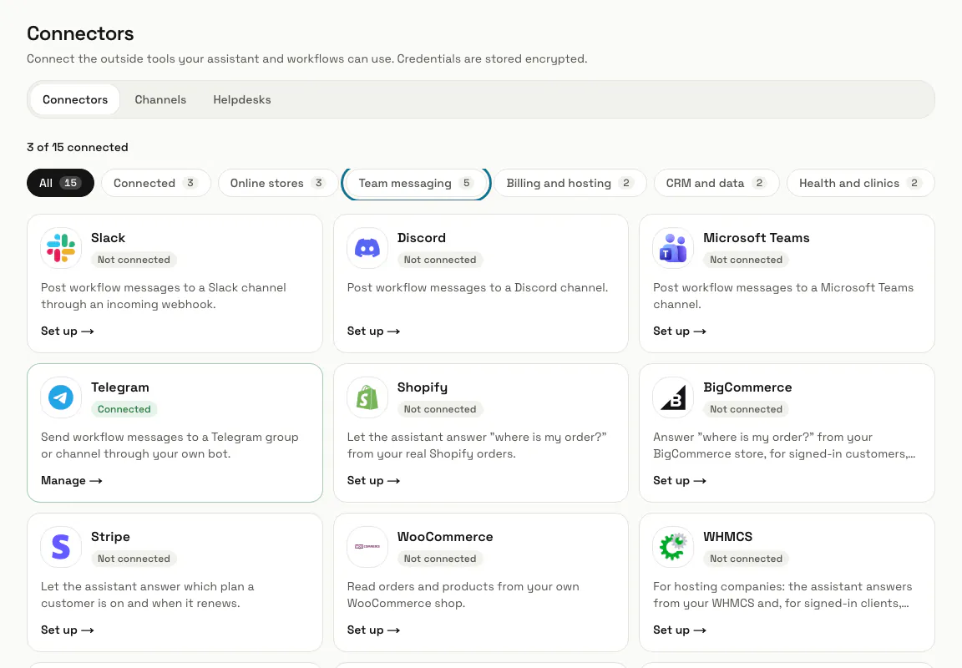Click the WHMCS gear logo icon
This screenshot has height=668, width=962.
pos(673,547)
